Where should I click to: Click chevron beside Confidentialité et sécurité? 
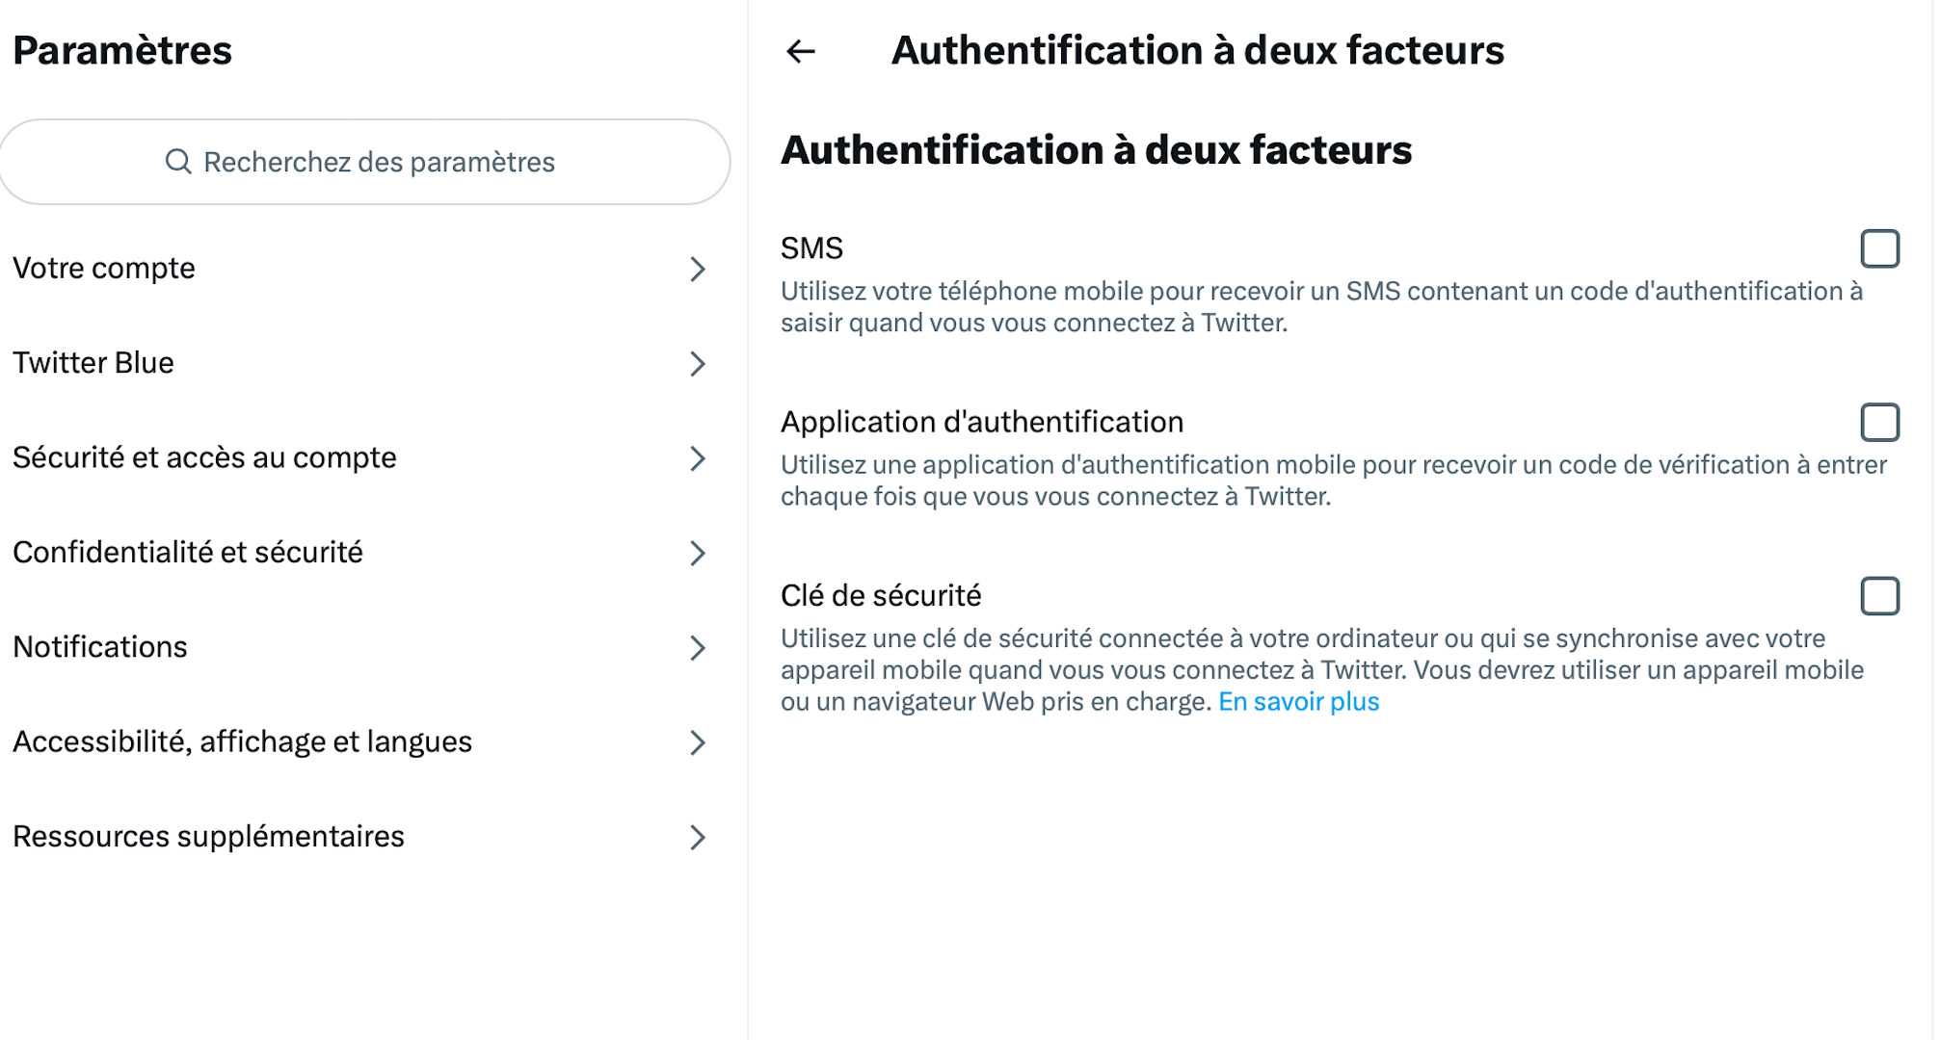[x=698, y=553]
